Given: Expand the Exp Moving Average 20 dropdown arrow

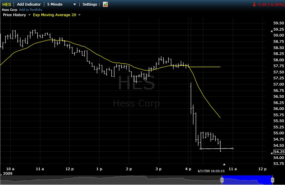Looking at the screenshot, I should point(79,15).
